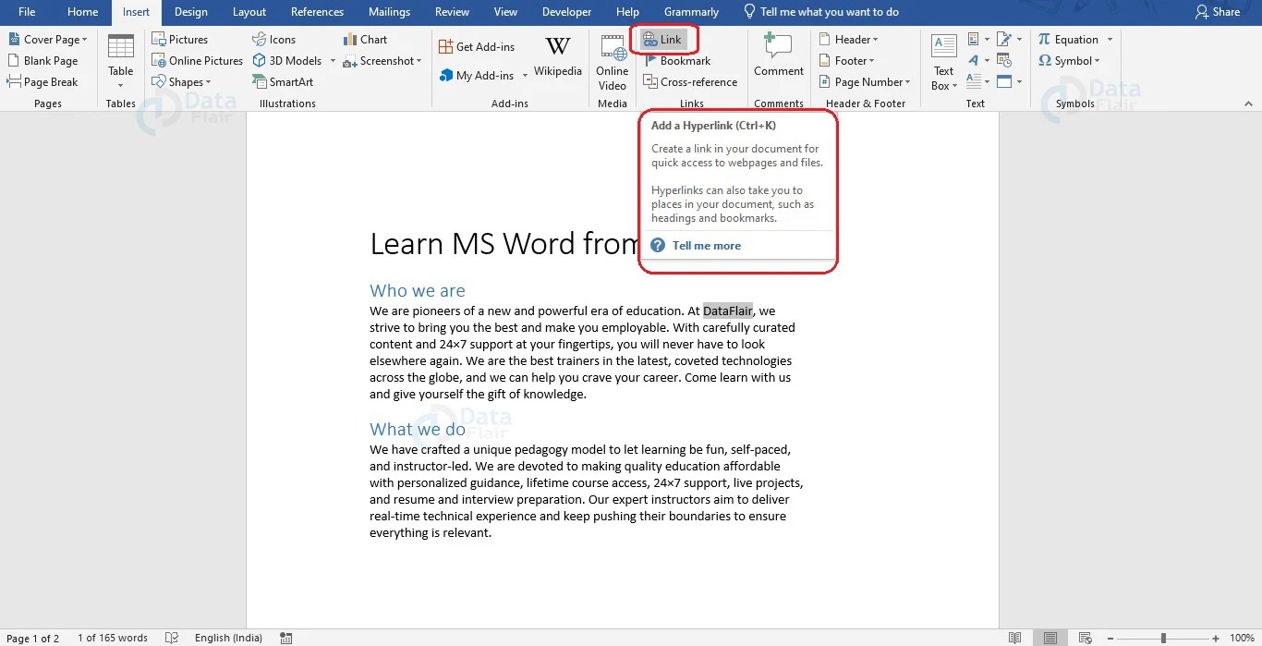Insert a Wikipedia add-in
The image size is (1262, 646).
pos(557,55)
